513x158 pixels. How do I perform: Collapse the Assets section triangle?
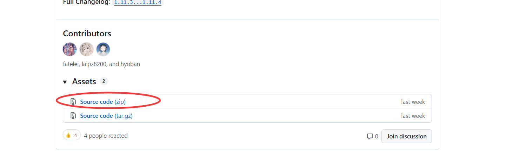pyautogui.click(x=65, y=82)
